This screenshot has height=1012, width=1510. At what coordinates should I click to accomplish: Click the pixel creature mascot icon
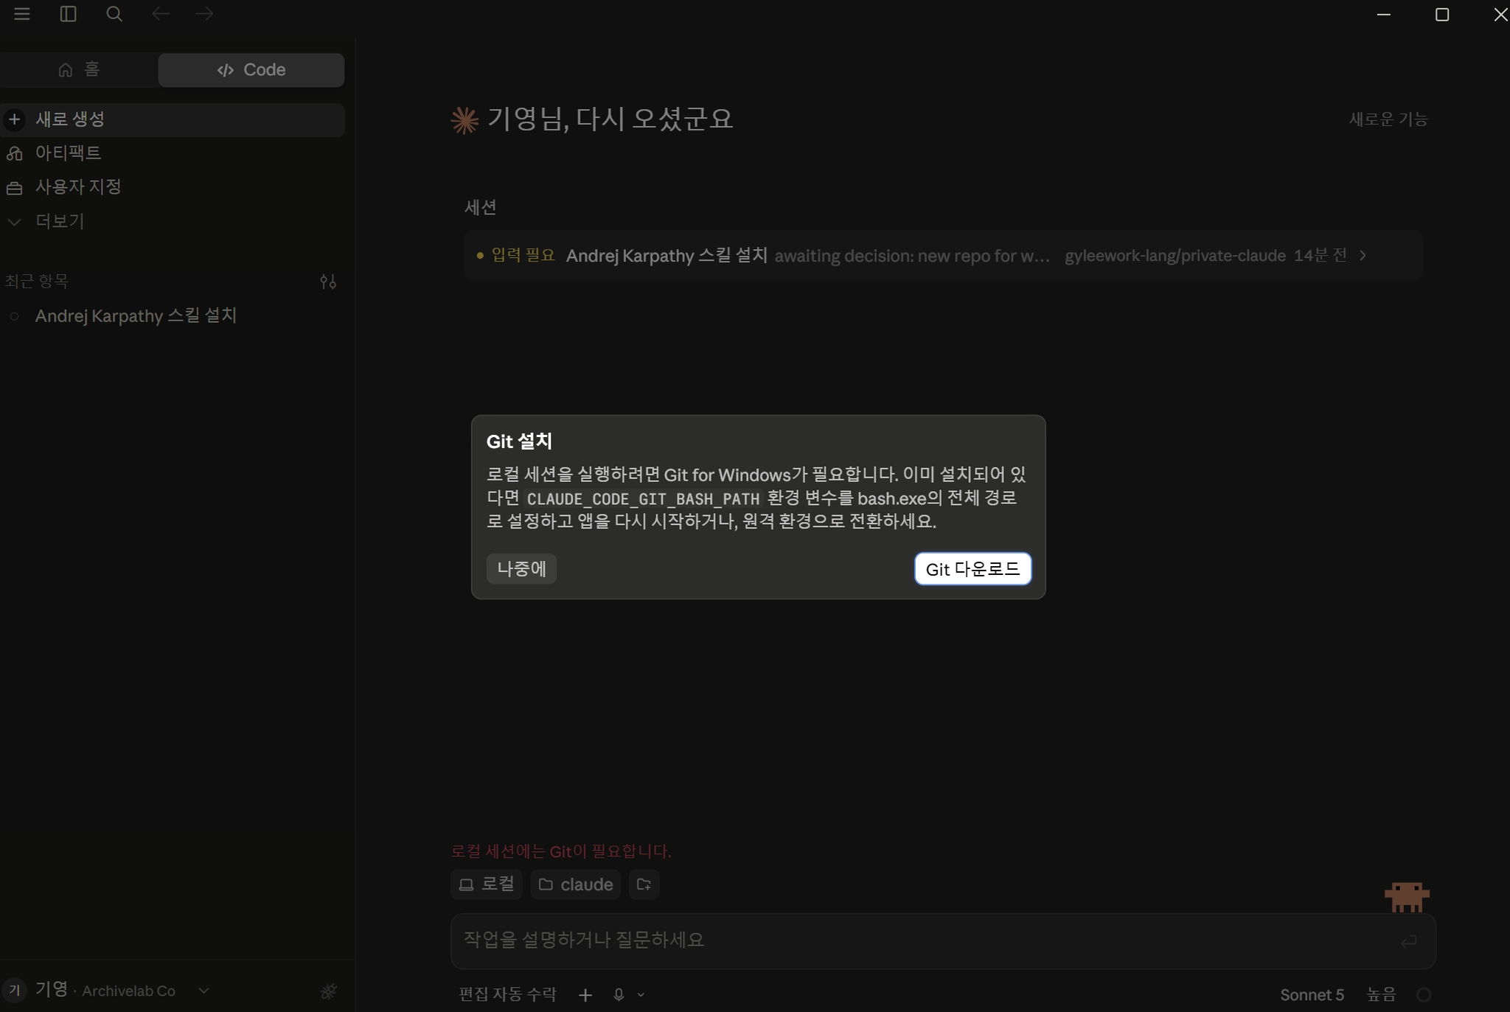tap(1407, 896)
